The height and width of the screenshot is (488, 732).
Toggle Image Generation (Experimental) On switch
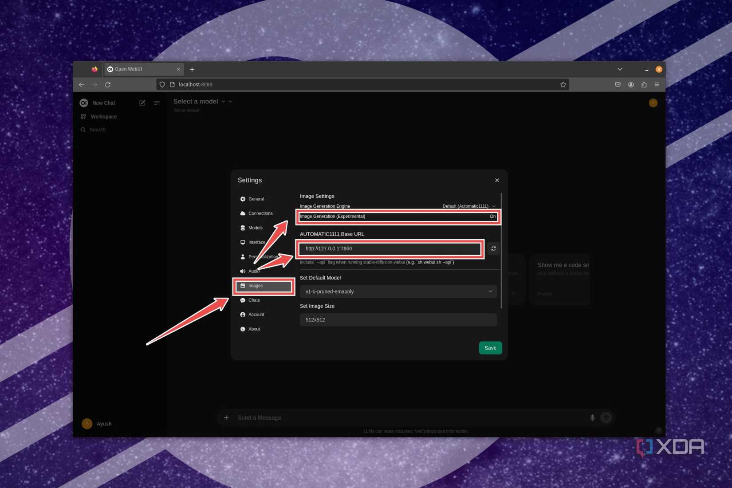coord(492,216)
